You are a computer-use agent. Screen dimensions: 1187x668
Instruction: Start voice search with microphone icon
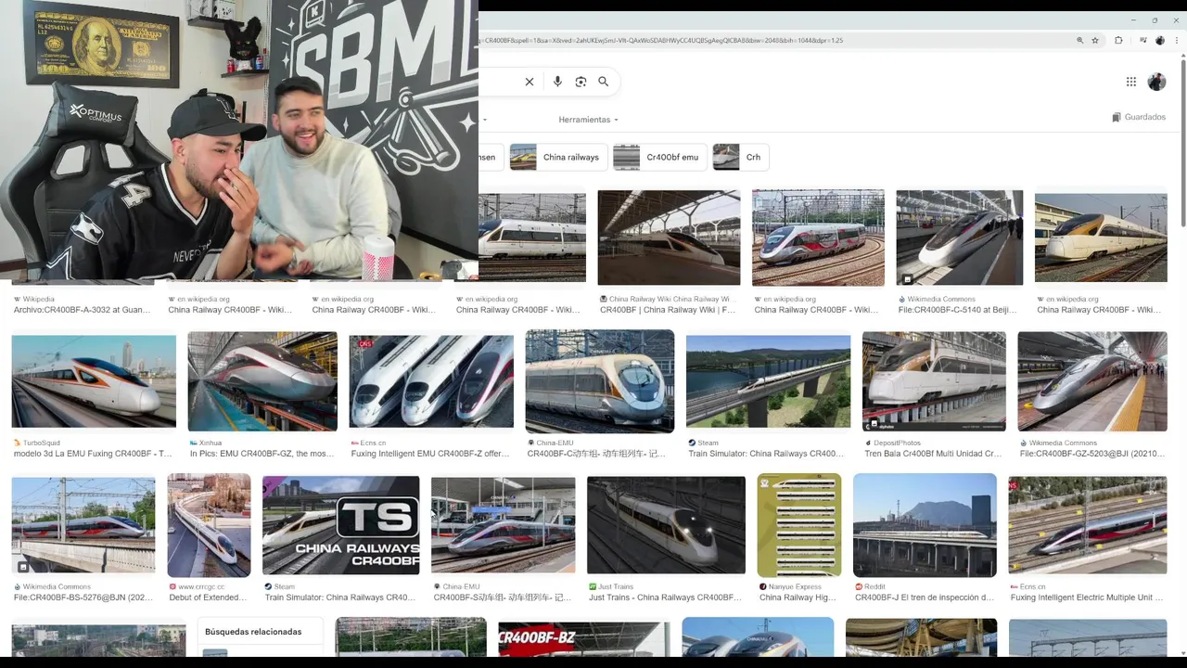click(557, 82)
